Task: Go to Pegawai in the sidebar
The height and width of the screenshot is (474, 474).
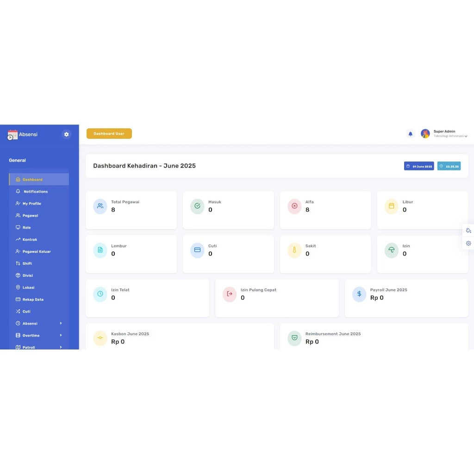Action: pyautogui.click(x=30, y=216)
